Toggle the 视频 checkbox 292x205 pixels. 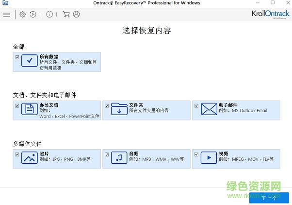click(196, 154)
